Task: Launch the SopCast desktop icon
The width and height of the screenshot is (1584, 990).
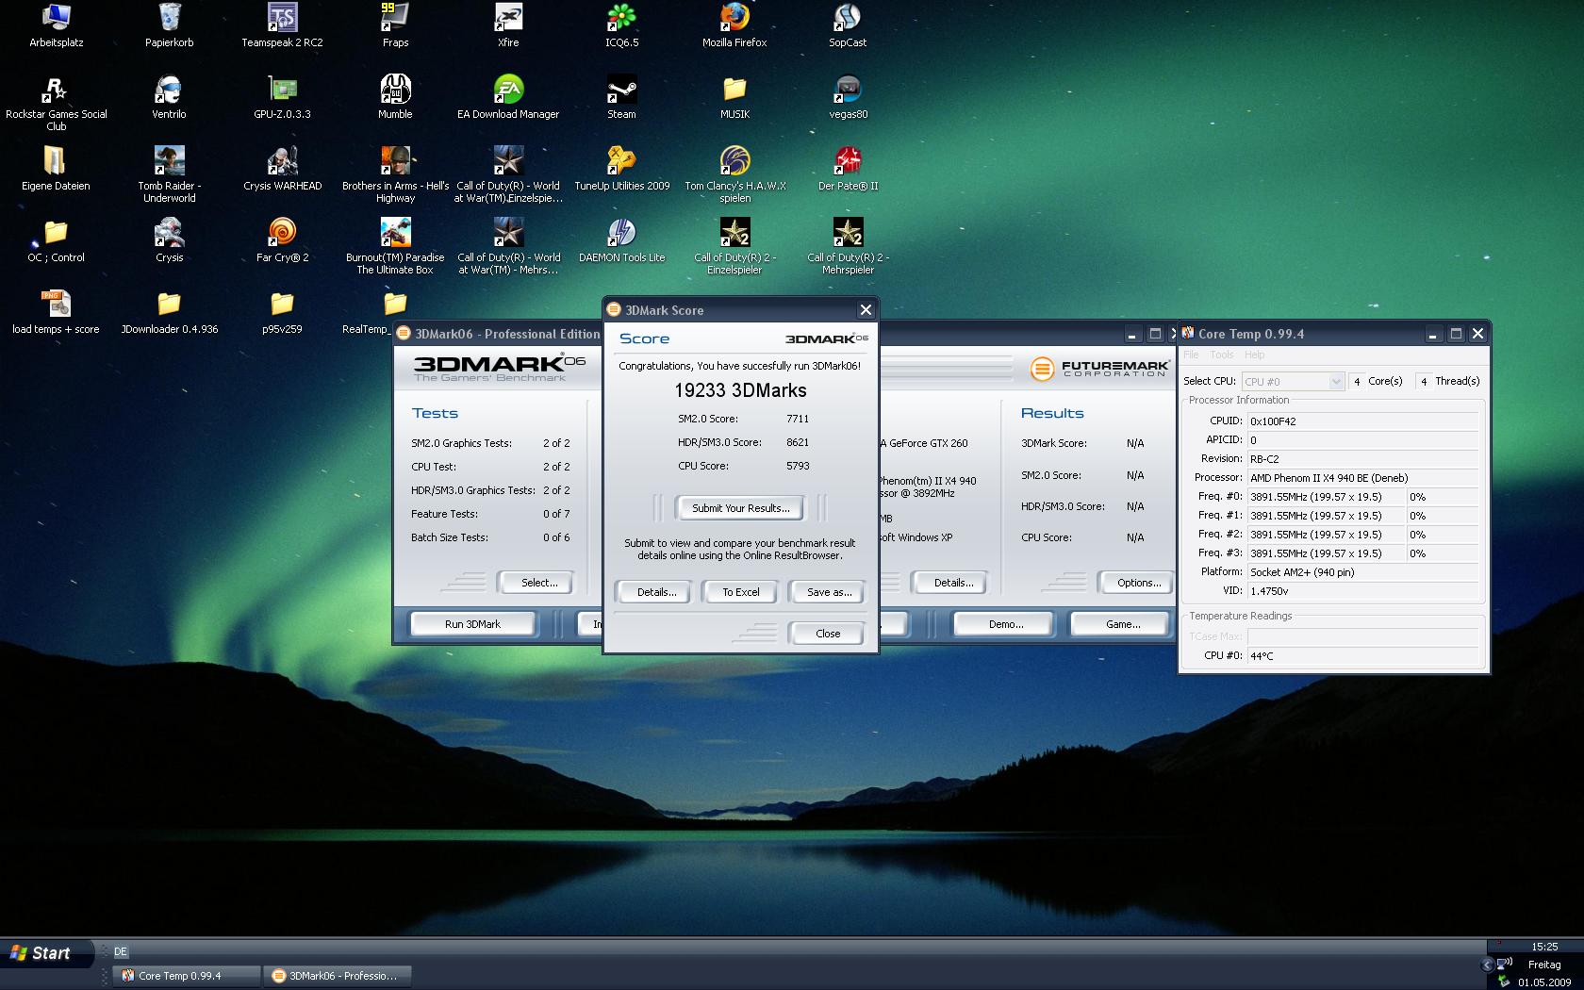Action: click(848, 25)
